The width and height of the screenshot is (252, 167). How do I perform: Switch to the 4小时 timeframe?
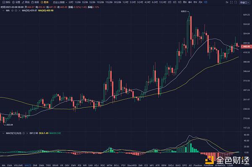click(x=147, y=2)
